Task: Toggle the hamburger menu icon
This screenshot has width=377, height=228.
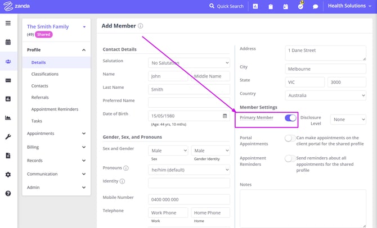Action: point(8,23)
